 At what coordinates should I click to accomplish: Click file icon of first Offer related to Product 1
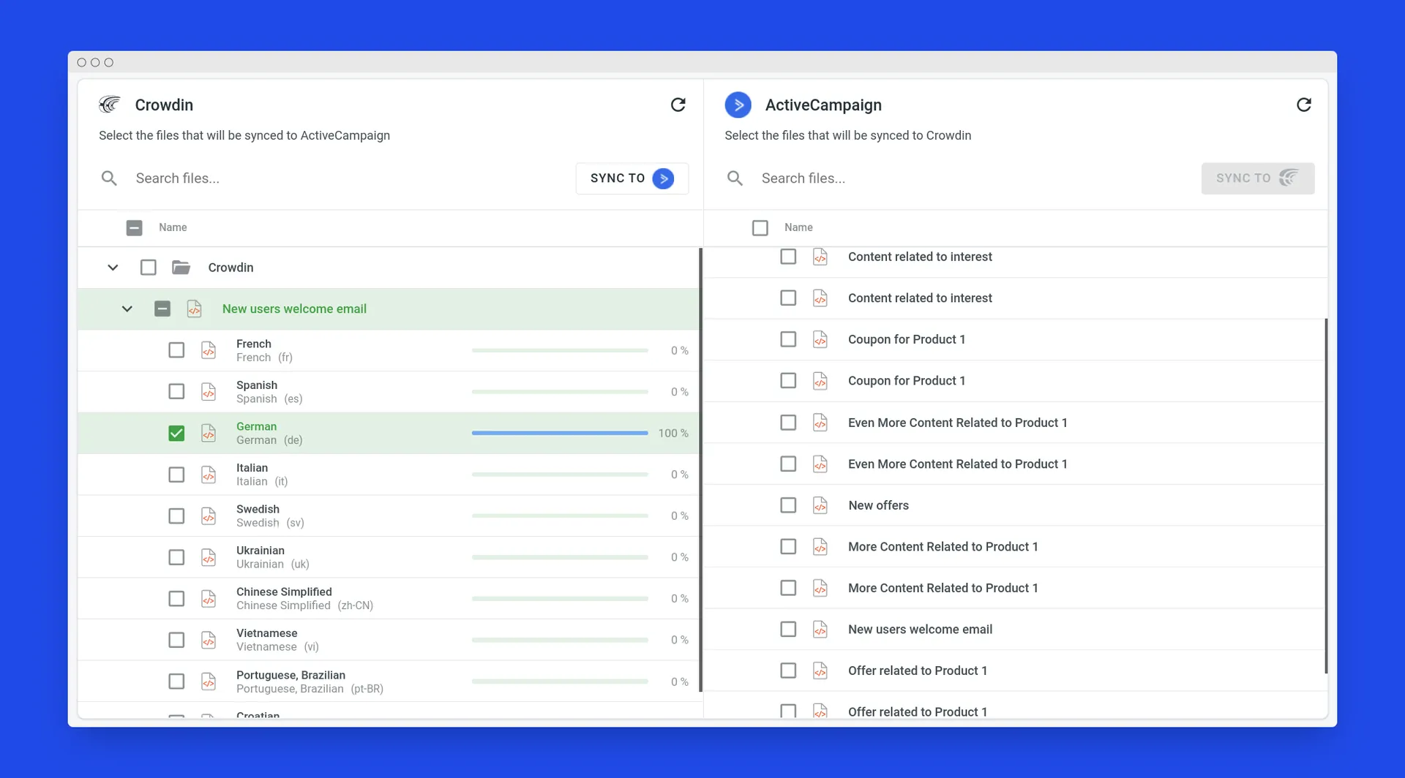coord(820,671)
